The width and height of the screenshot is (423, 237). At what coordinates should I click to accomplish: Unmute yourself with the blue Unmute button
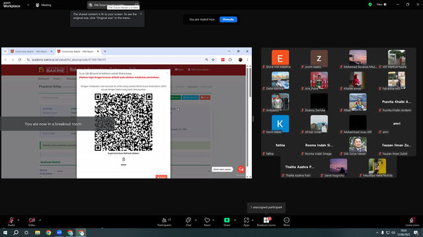coord(228,19)
